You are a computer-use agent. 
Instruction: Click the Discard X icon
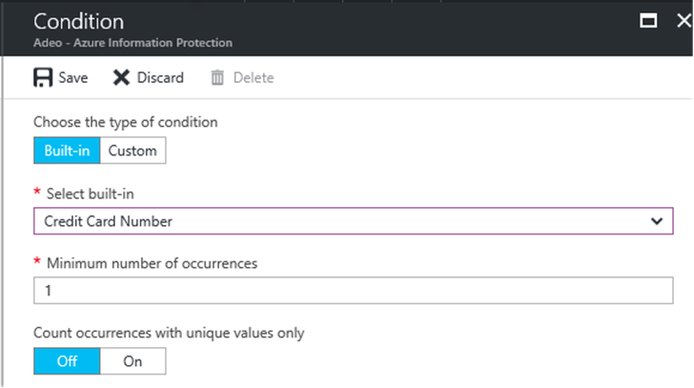click(121, 77)
